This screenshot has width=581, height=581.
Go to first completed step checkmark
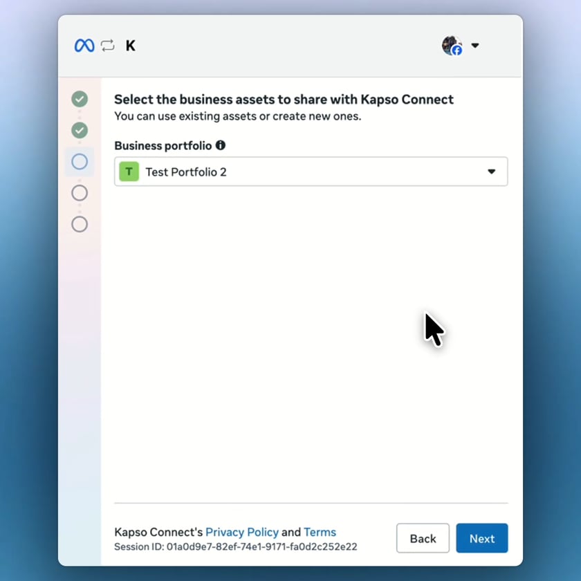coord(80,99)
